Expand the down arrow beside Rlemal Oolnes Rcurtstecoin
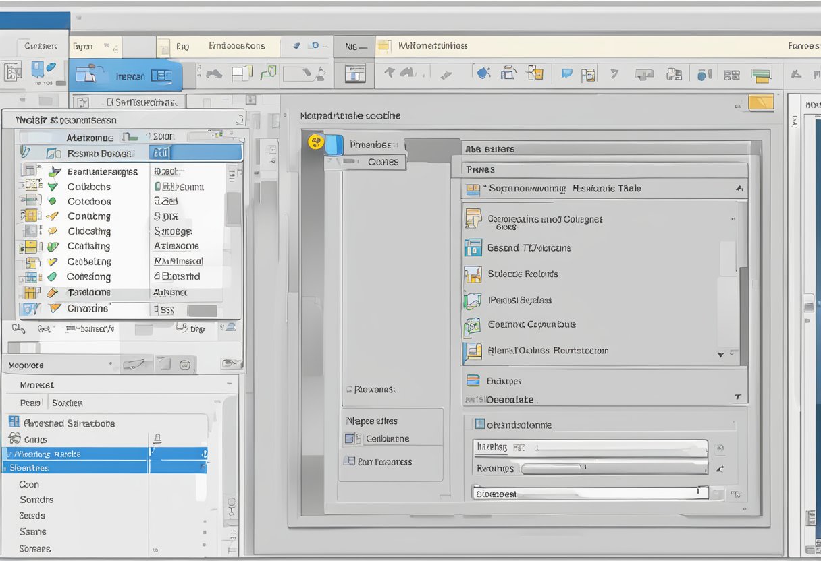This screenshot has width=821, height=561. pos(721,353)
